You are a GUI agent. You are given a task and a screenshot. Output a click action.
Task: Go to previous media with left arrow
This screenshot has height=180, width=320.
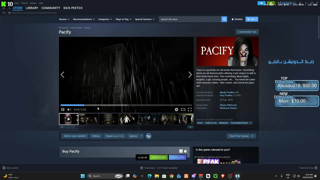tap(62, 74)
